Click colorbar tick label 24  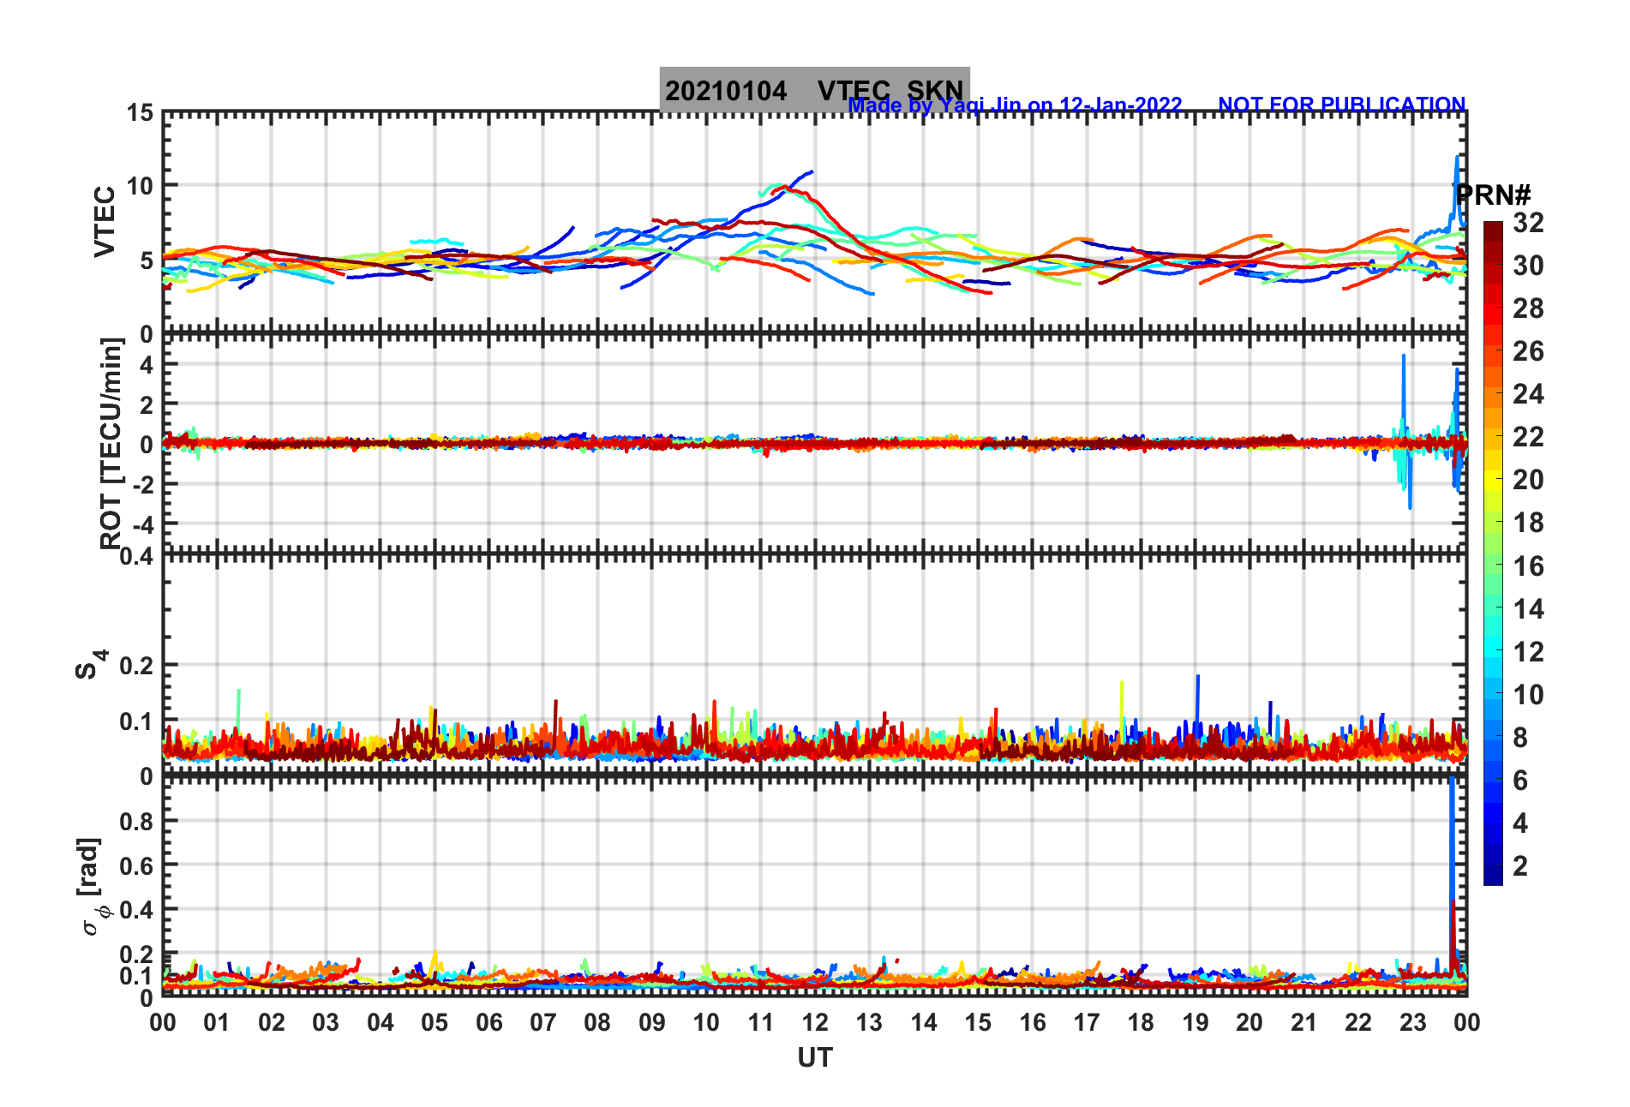[1528, 394]
